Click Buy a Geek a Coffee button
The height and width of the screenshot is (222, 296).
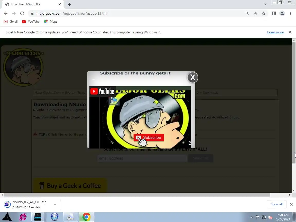coord(70,186)
